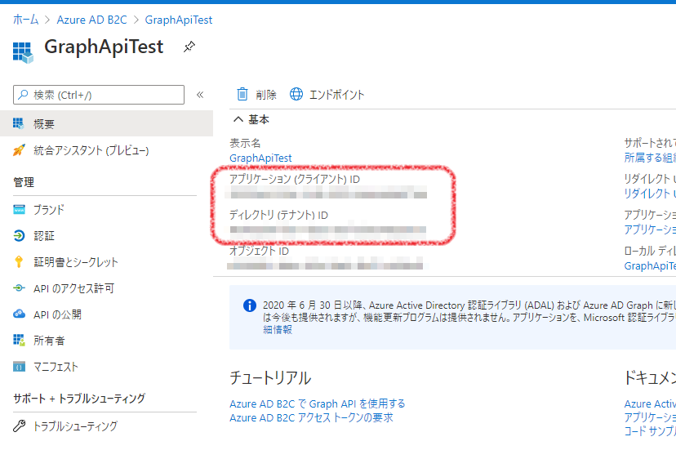The width and height of the screenshot is (676, 468).
Task: Click the rocket icon for 統合アシスタント
Action: coord(19,150)
